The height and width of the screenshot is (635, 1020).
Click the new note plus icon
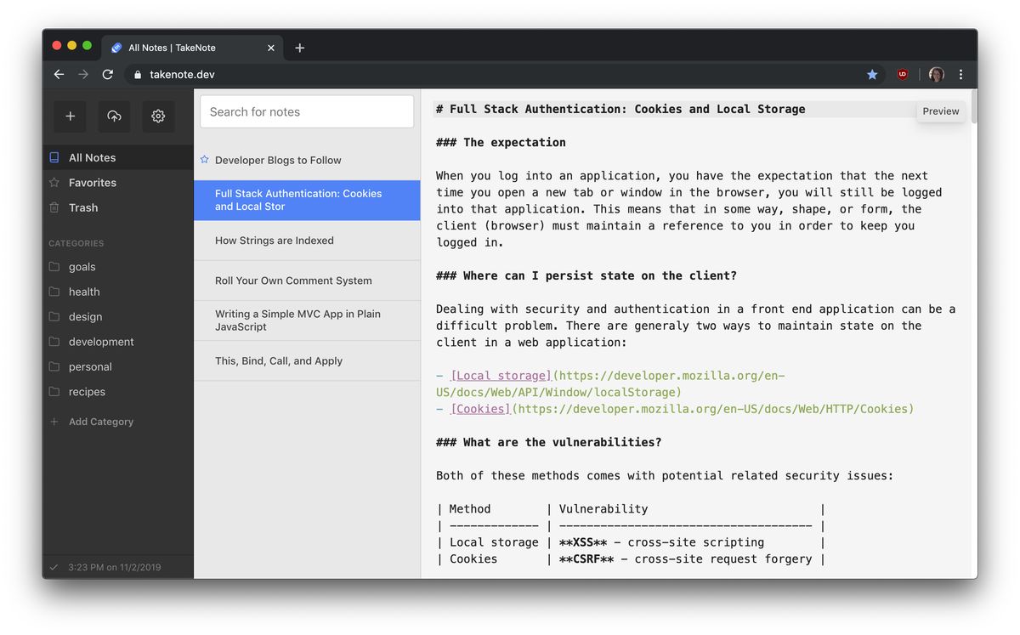[x=70, y=116]
